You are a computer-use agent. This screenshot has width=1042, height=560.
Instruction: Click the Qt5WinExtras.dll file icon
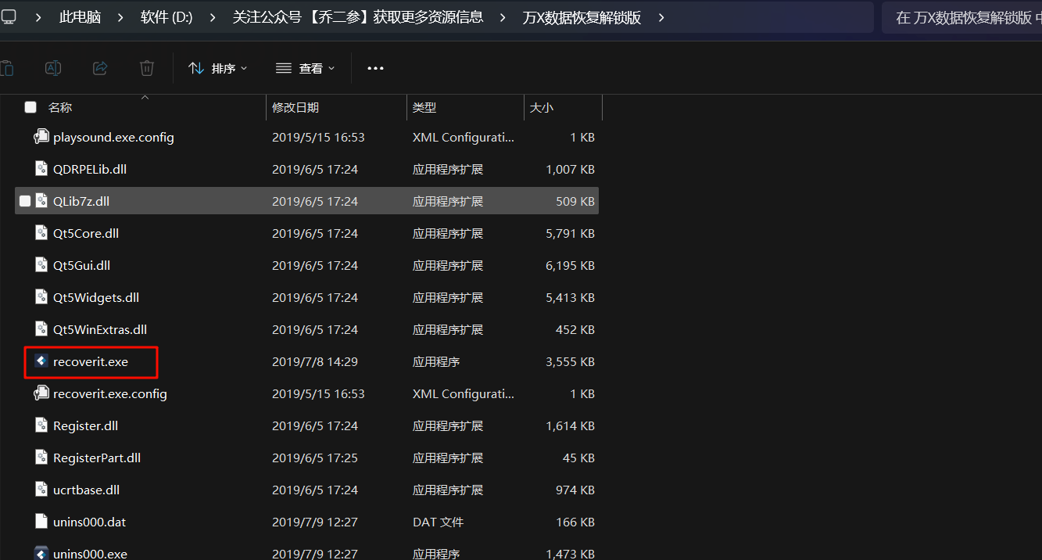click(x=41, y=329)
